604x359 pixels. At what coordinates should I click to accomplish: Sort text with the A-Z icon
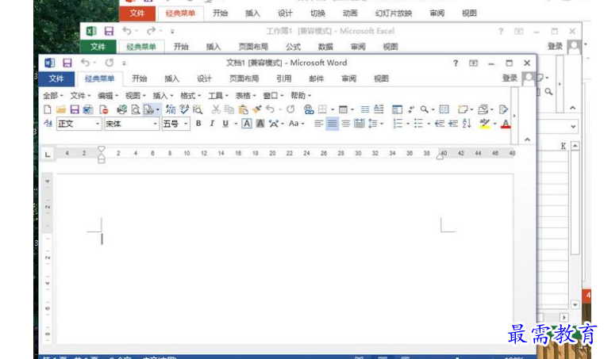point(467,124)
